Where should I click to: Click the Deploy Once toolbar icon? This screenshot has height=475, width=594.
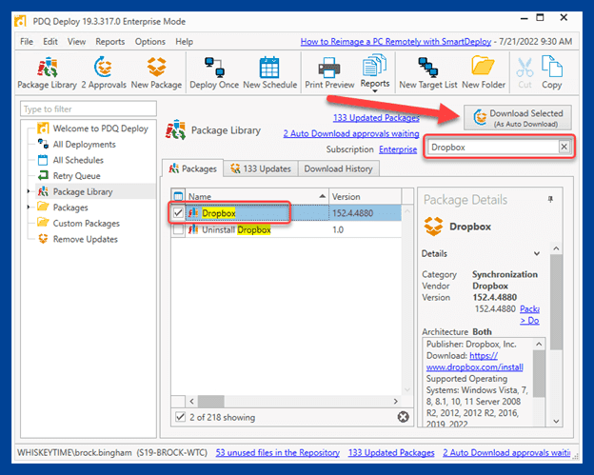point(214,73)
